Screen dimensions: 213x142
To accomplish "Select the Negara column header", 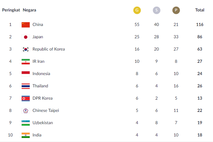I will 30,10.
